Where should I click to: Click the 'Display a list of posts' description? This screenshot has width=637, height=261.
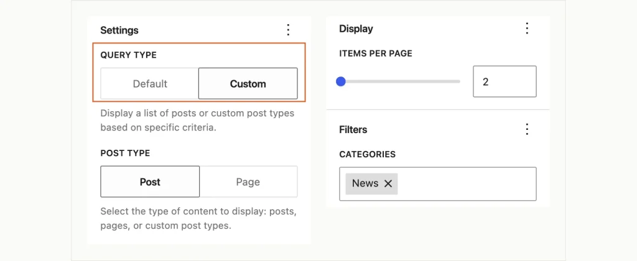click(197, 120)
